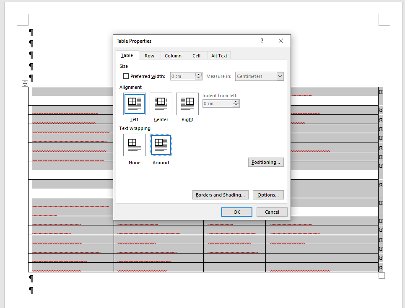Click the Preferred width label text

pos(148,76)
